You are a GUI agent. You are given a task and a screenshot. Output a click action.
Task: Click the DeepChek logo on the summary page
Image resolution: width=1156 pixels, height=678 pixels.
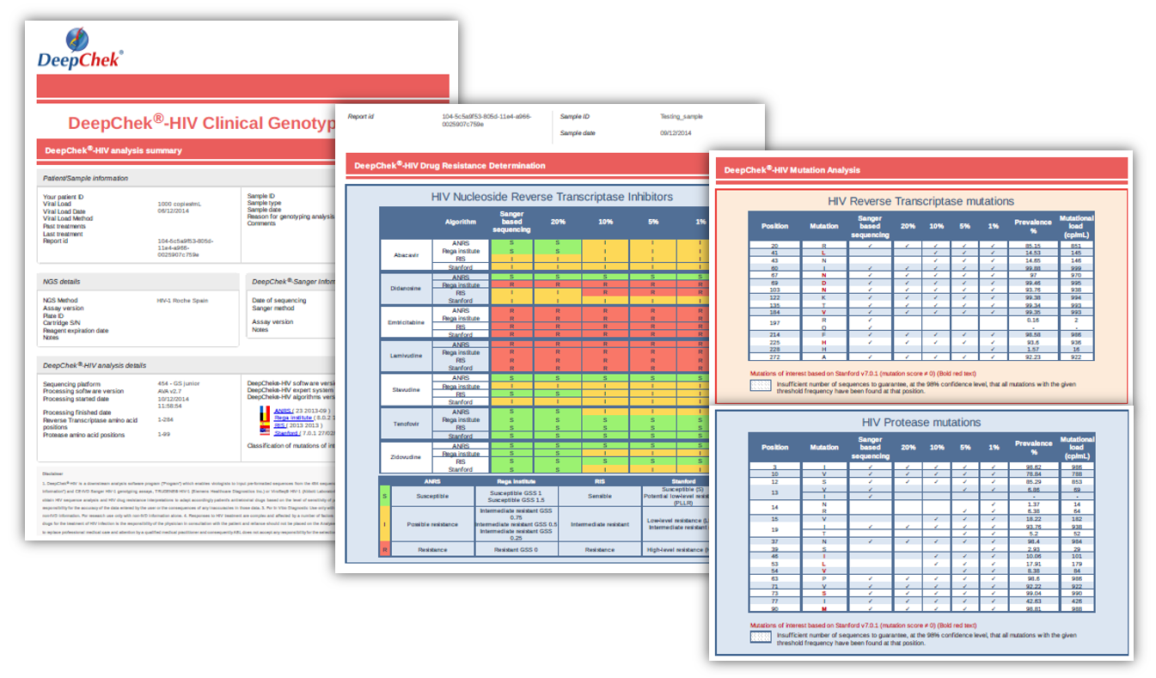80,47
